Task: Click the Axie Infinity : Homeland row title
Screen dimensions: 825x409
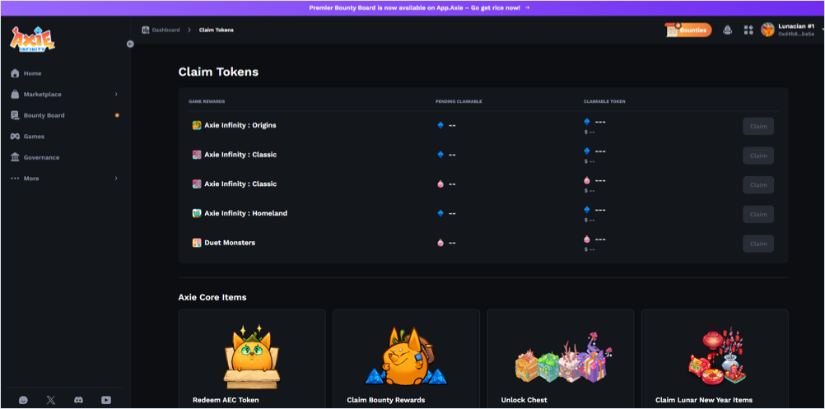Action: click(245, 213)
